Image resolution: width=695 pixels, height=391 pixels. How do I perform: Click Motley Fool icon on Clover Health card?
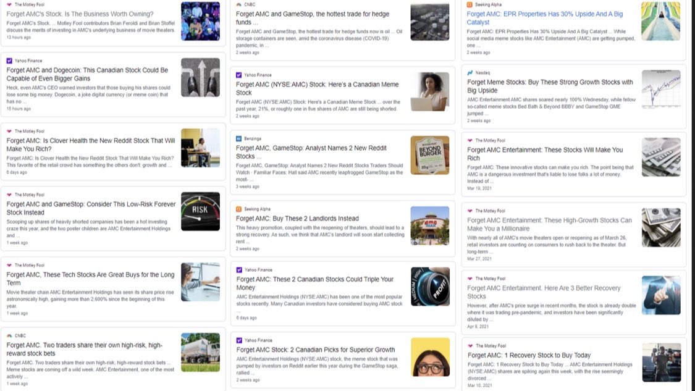click(9, 131)
